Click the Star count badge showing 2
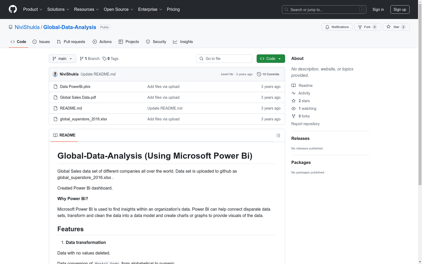Viewport: 422px width, 264px height. (403, 27)
